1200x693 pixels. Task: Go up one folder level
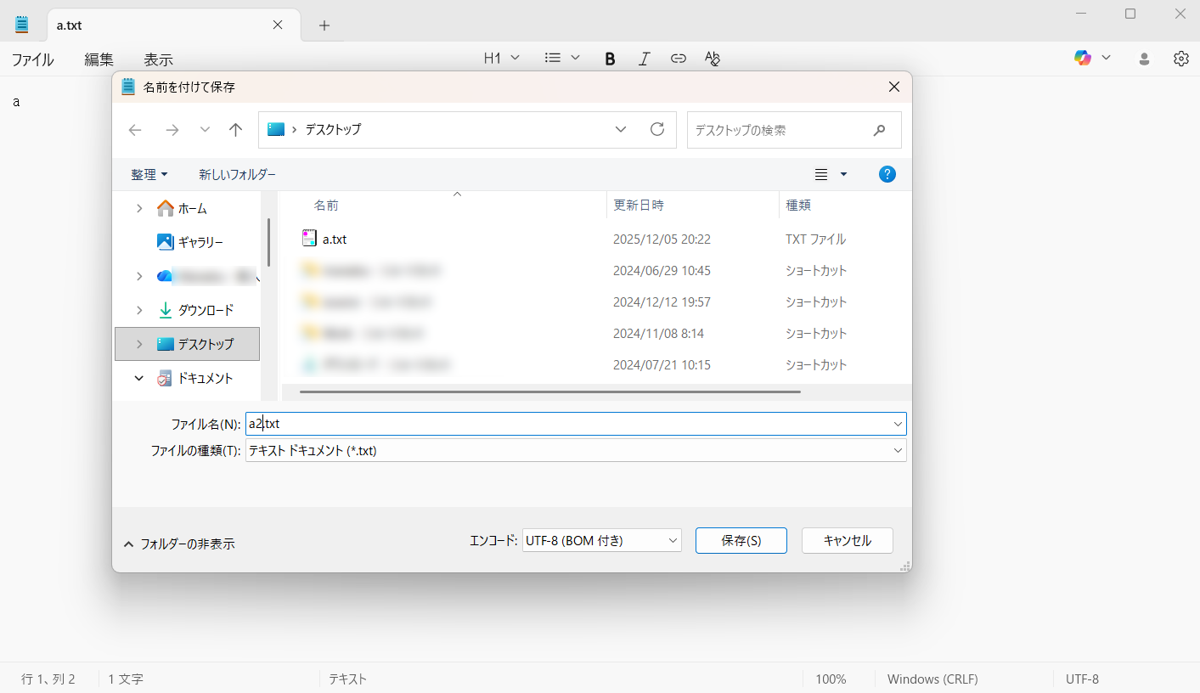point(236,130)
